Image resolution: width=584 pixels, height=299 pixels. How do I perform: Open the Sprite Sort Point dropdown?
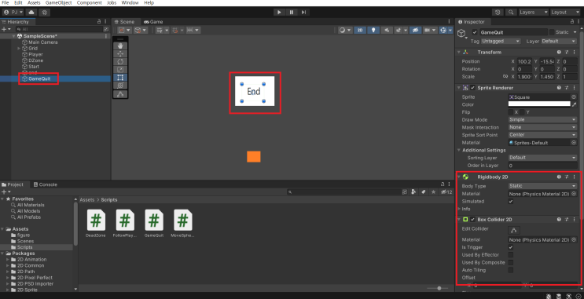tap(542, 135)
